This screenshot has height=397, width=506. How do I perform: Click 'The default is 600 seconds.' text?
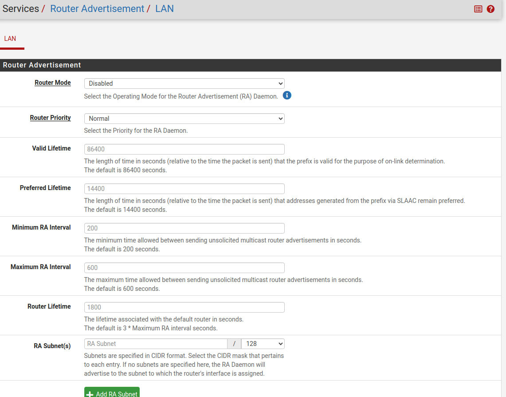(122, 289)
